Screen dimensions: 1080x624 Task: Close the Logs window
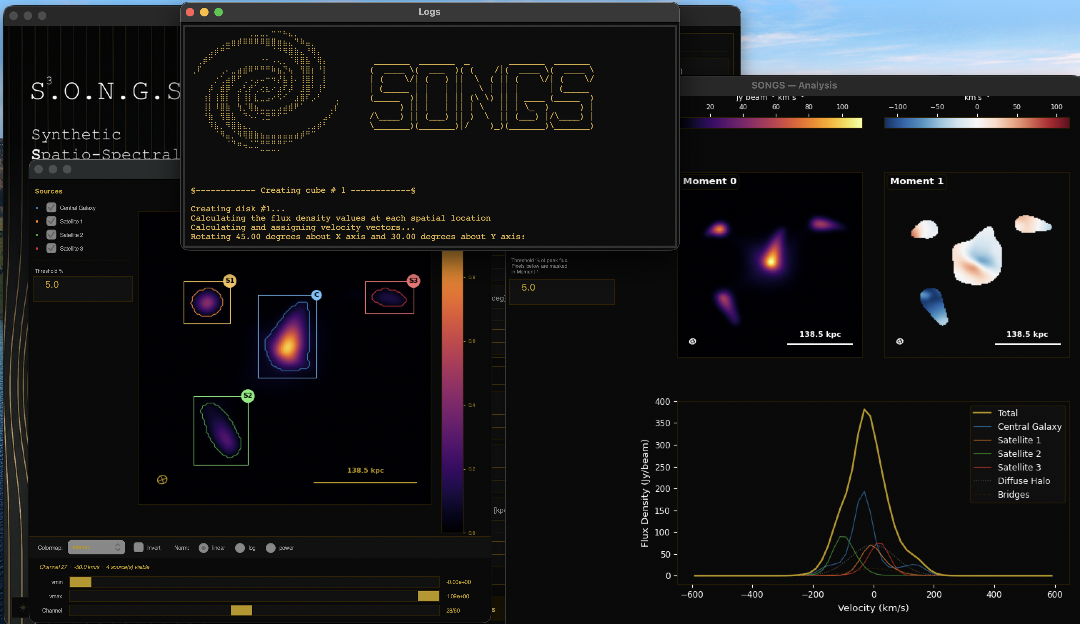point(190,12)
